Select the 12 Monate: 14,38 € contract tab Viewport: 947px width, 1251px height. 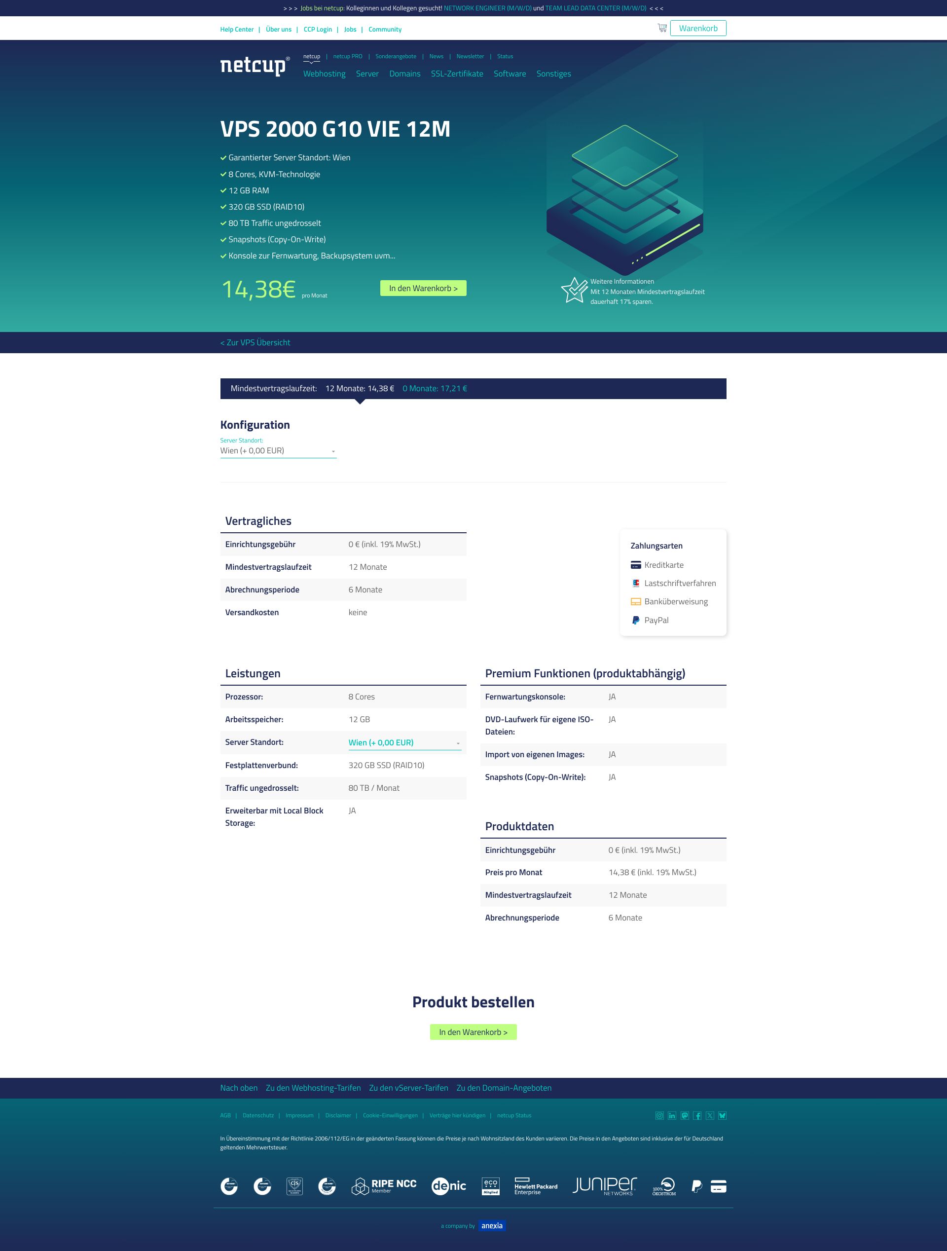pyautogui.click(x=360, y=389)
